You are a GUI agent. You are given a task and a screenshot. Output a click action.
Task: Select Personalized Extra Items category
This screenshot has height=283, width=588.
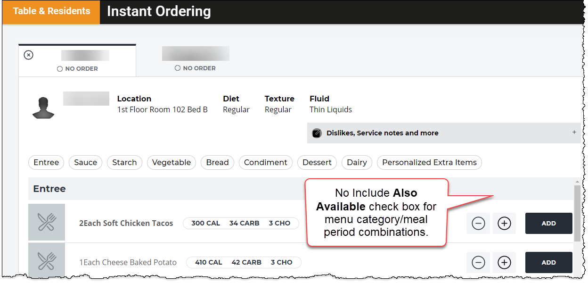click(x=429, y=162)
